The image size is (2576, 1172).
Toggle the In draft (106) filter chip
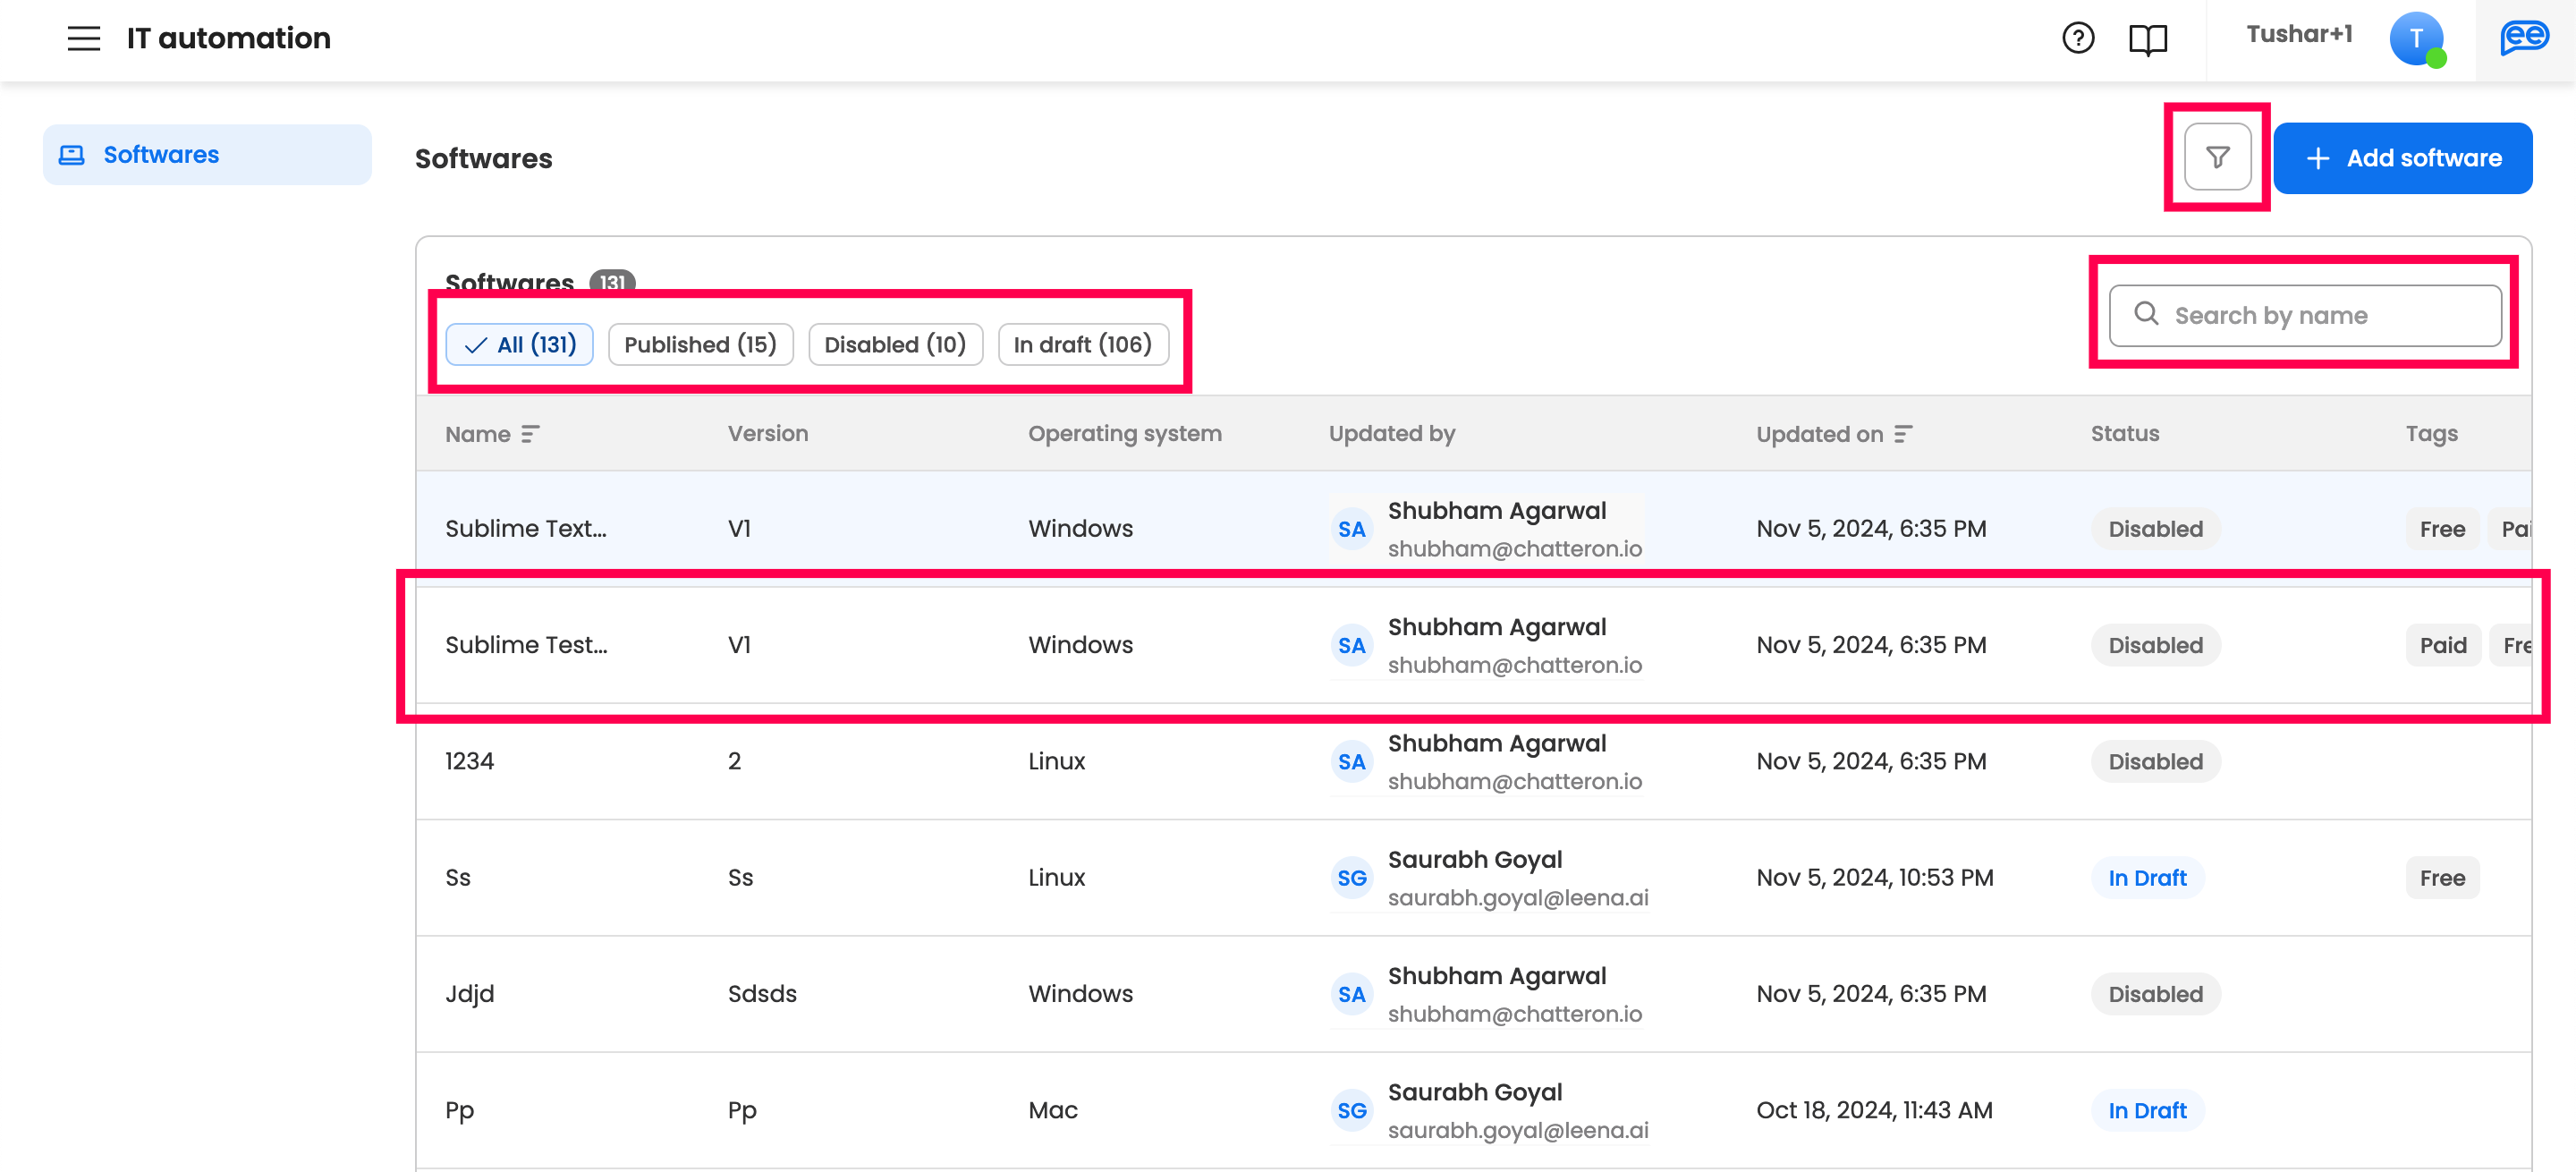(x=1082, y=344)
